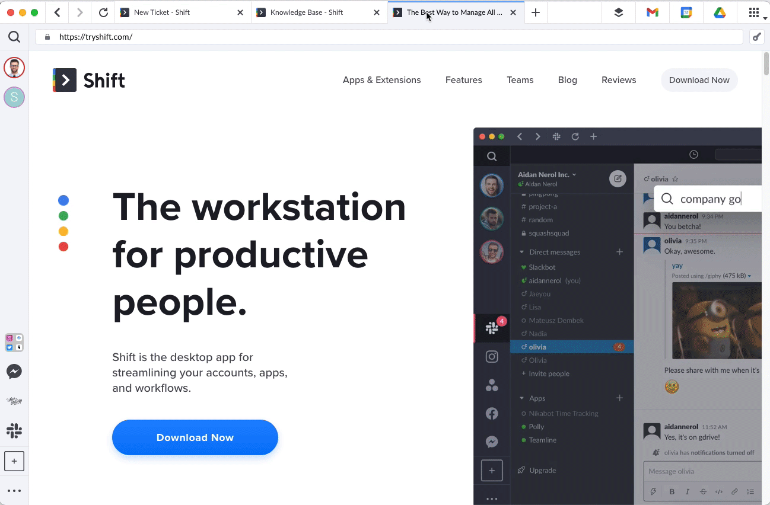Go to the Blog page link
Screen dimensions: 770x505
568,80
